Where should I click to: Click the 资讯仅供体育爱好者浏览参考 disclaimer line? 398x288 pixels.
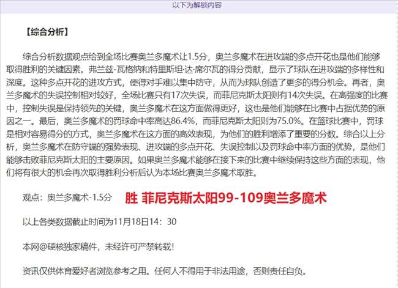pos(165,271)
